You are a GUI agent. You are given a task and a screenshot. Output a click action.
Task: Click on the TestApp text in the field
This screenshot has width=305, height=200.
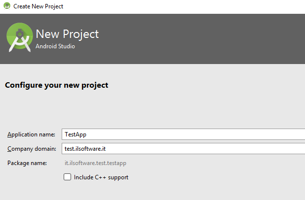click(76, 134)
